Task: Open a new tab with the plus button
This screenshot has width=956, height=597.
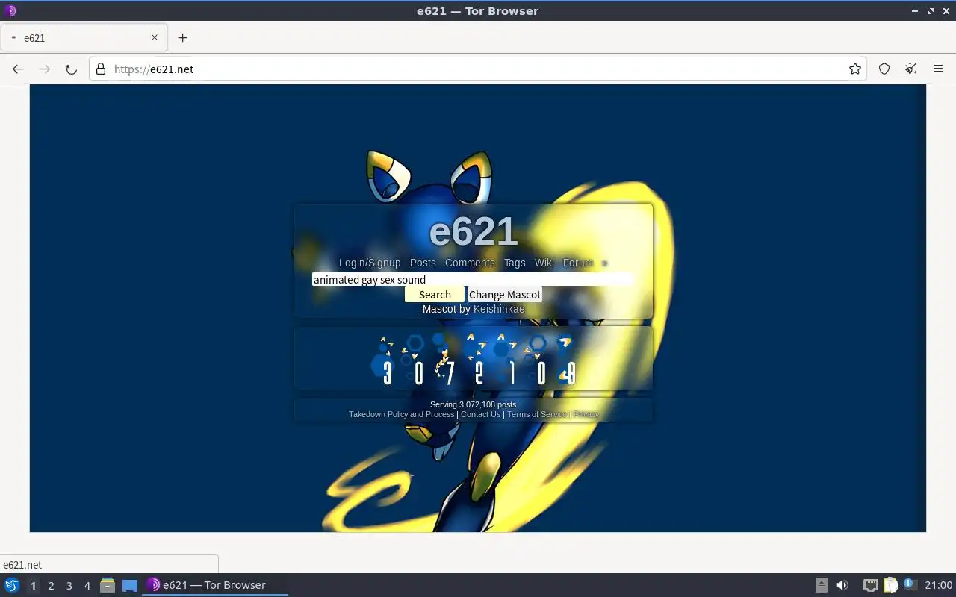Action: click(182, 37)
